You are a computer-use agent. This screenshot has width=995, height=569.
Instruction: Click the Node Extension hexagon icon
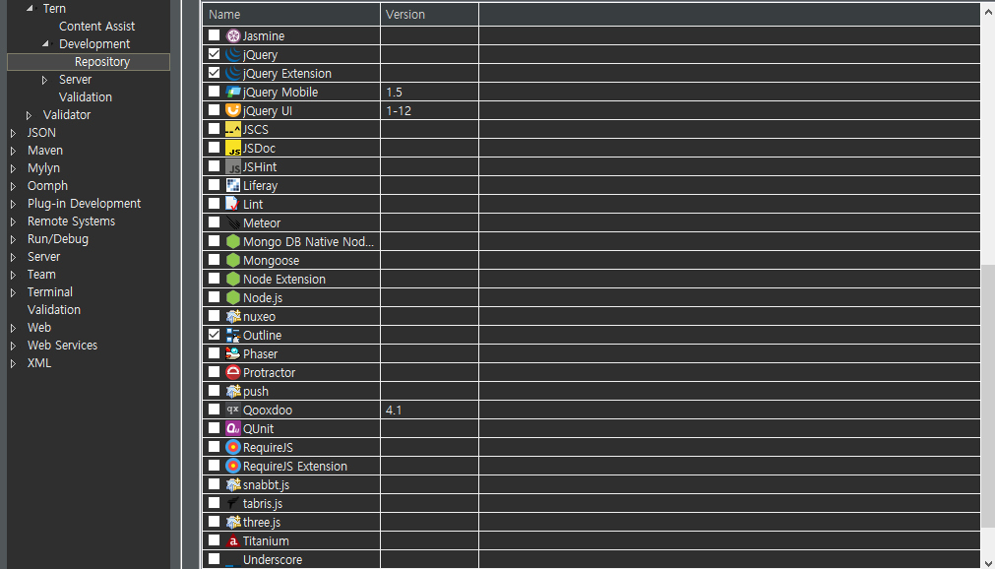click(233, 280)
